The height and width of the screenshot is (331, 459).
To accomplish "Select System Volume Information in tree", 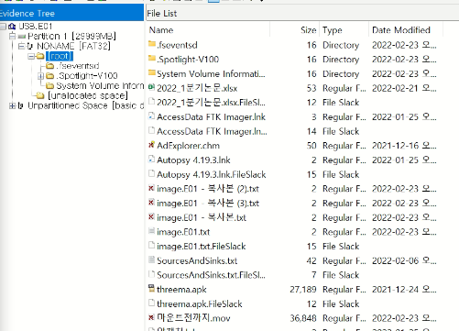I will click(100, 86).
